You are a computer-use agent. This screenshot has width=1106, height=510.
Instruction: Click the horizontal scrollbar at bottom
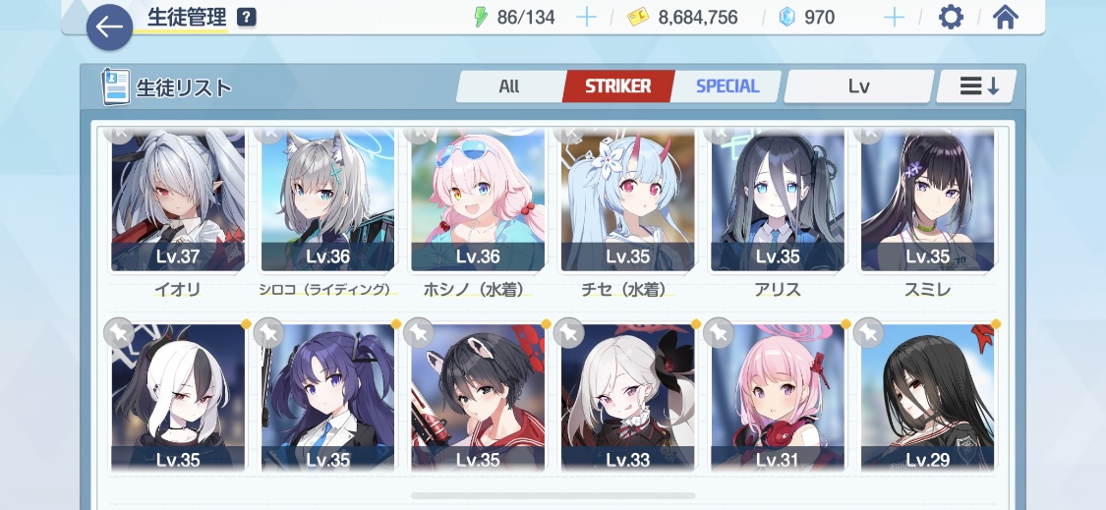coord(553,496)
